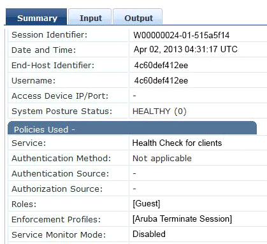Click the Enforcement Profiles label
The image size is (267, 244).
point(56,219)
